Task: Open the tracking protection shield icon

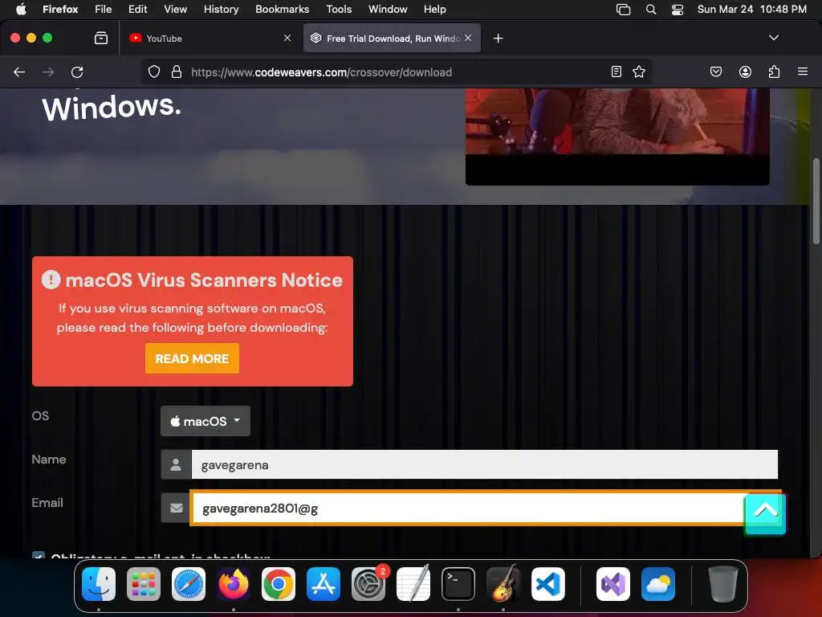Action: [x=153, y=72]
